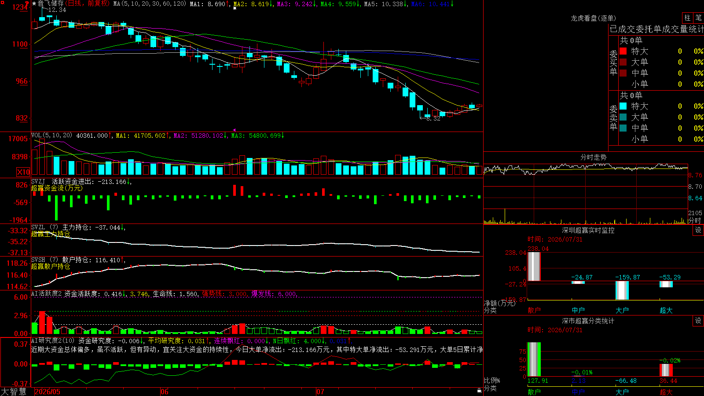Viewport: 704px width, 396px height.
Task: Click the cyan 特大 sell order color square
Action: click(623, 106)
